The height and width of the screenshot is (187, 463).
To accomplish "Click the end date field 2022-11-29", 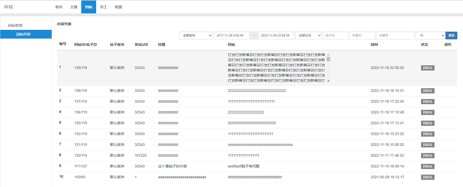I will (276, 35).
